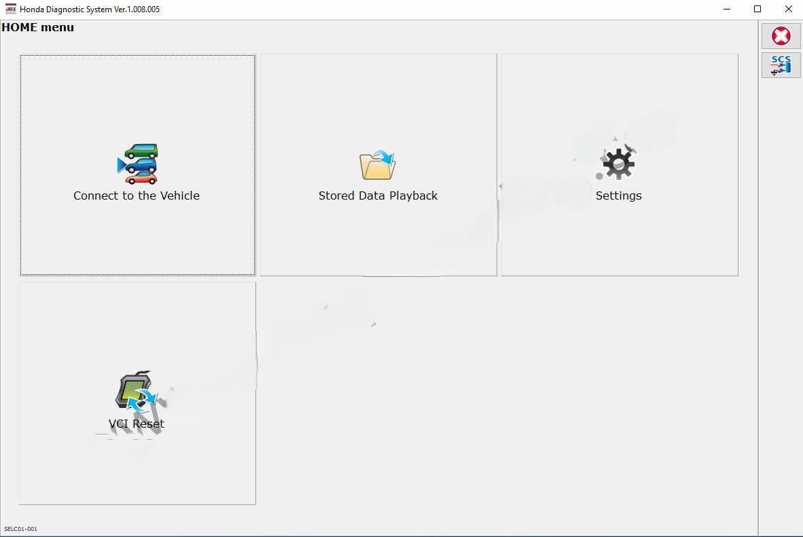Click the green car atop the vehicle icon

coord(141,151)
